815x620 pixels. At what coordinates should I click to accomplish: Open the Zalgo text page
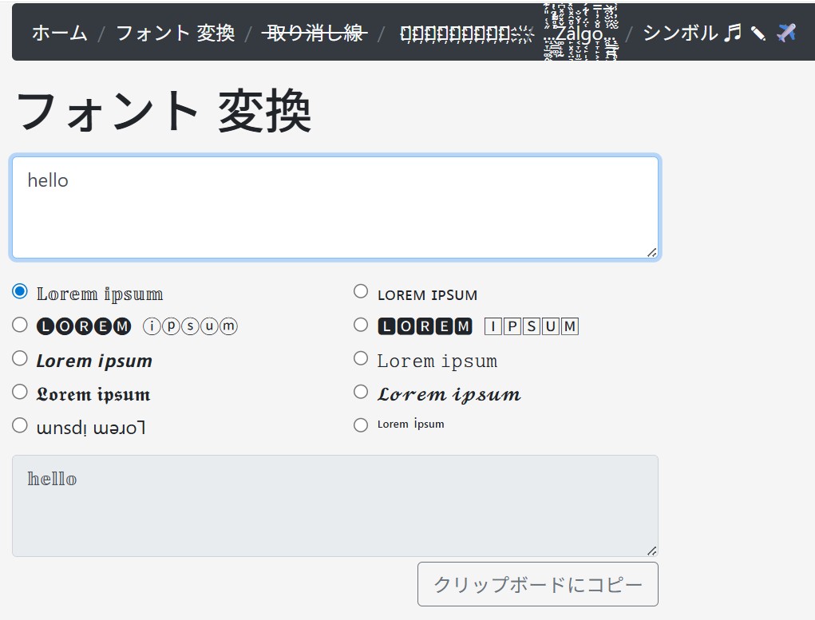[580, 34]
